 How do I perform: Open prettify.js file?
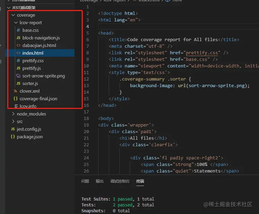32,68
